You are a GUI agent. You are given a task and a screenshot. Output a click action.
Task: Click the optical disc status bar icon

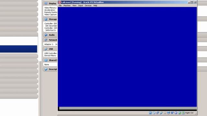point(154,113)
